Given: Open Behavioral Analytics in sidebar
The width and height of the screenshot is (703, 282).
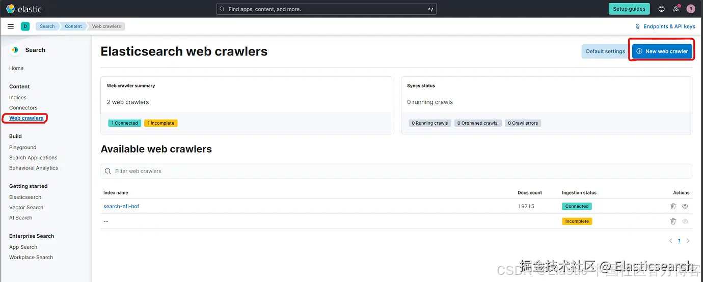Looking at the screenshot, I should pyautogui.click(x=34, y=168).
